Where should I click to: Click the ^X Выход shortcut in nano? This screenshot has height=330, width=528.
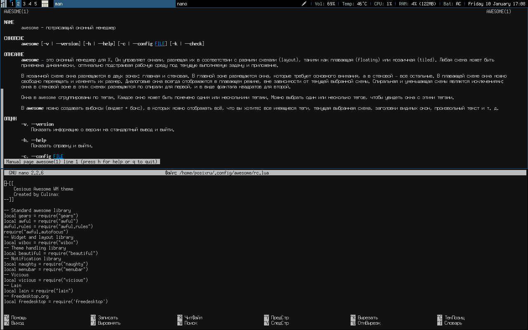point(14,323)
